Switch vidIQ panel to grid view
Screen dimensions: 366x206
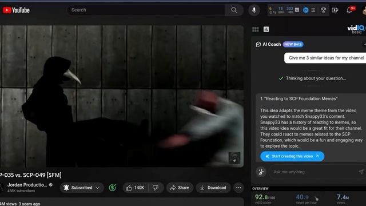(256, 29)
